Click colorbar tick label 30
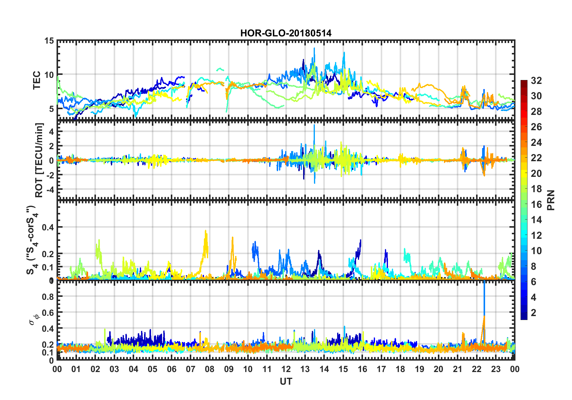Viewport: 572px width, 400px height. 536,96
